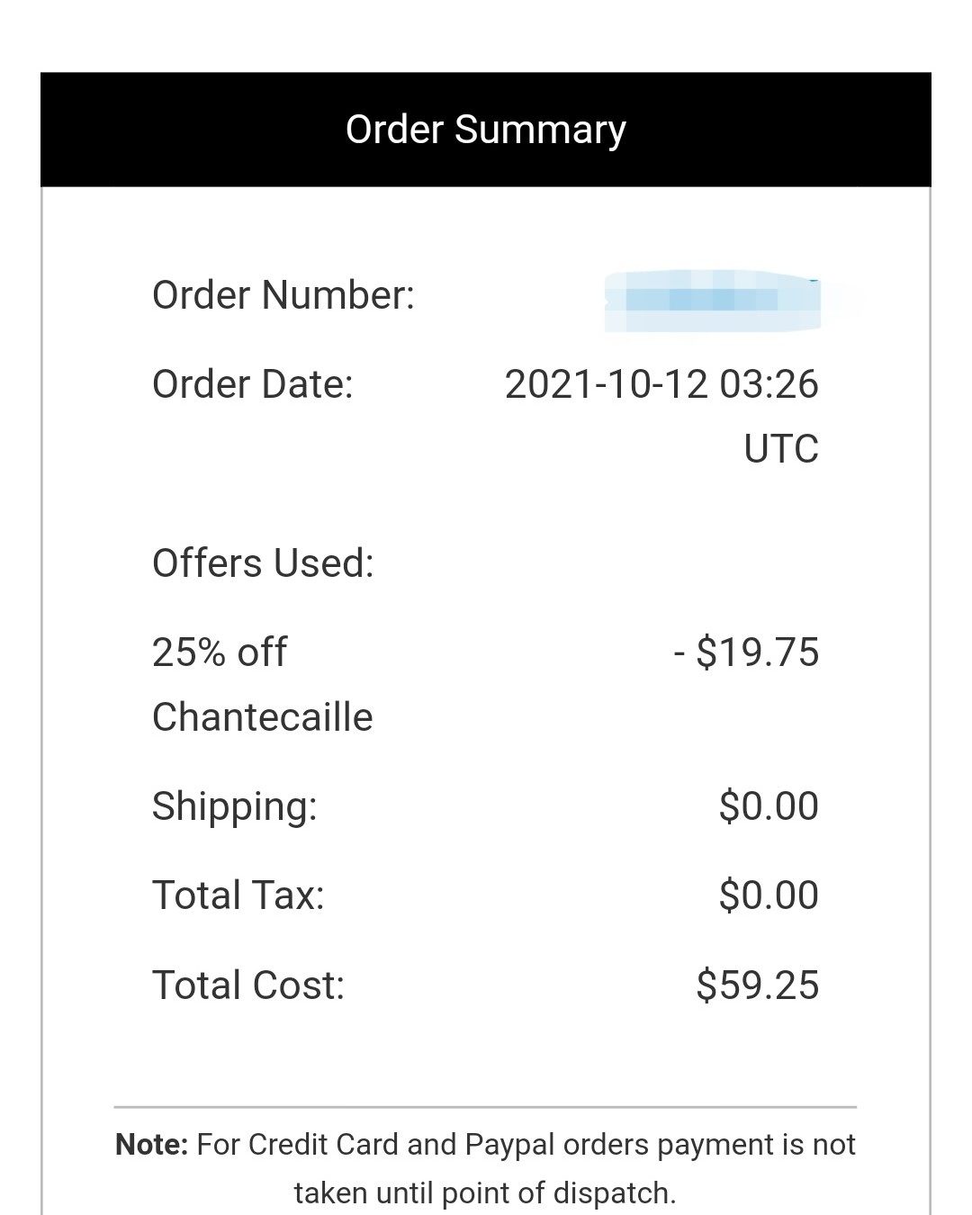This screenshot has height=1215, width=972.
Task: Click the Order Number label
Action: (x=283, y=295)
